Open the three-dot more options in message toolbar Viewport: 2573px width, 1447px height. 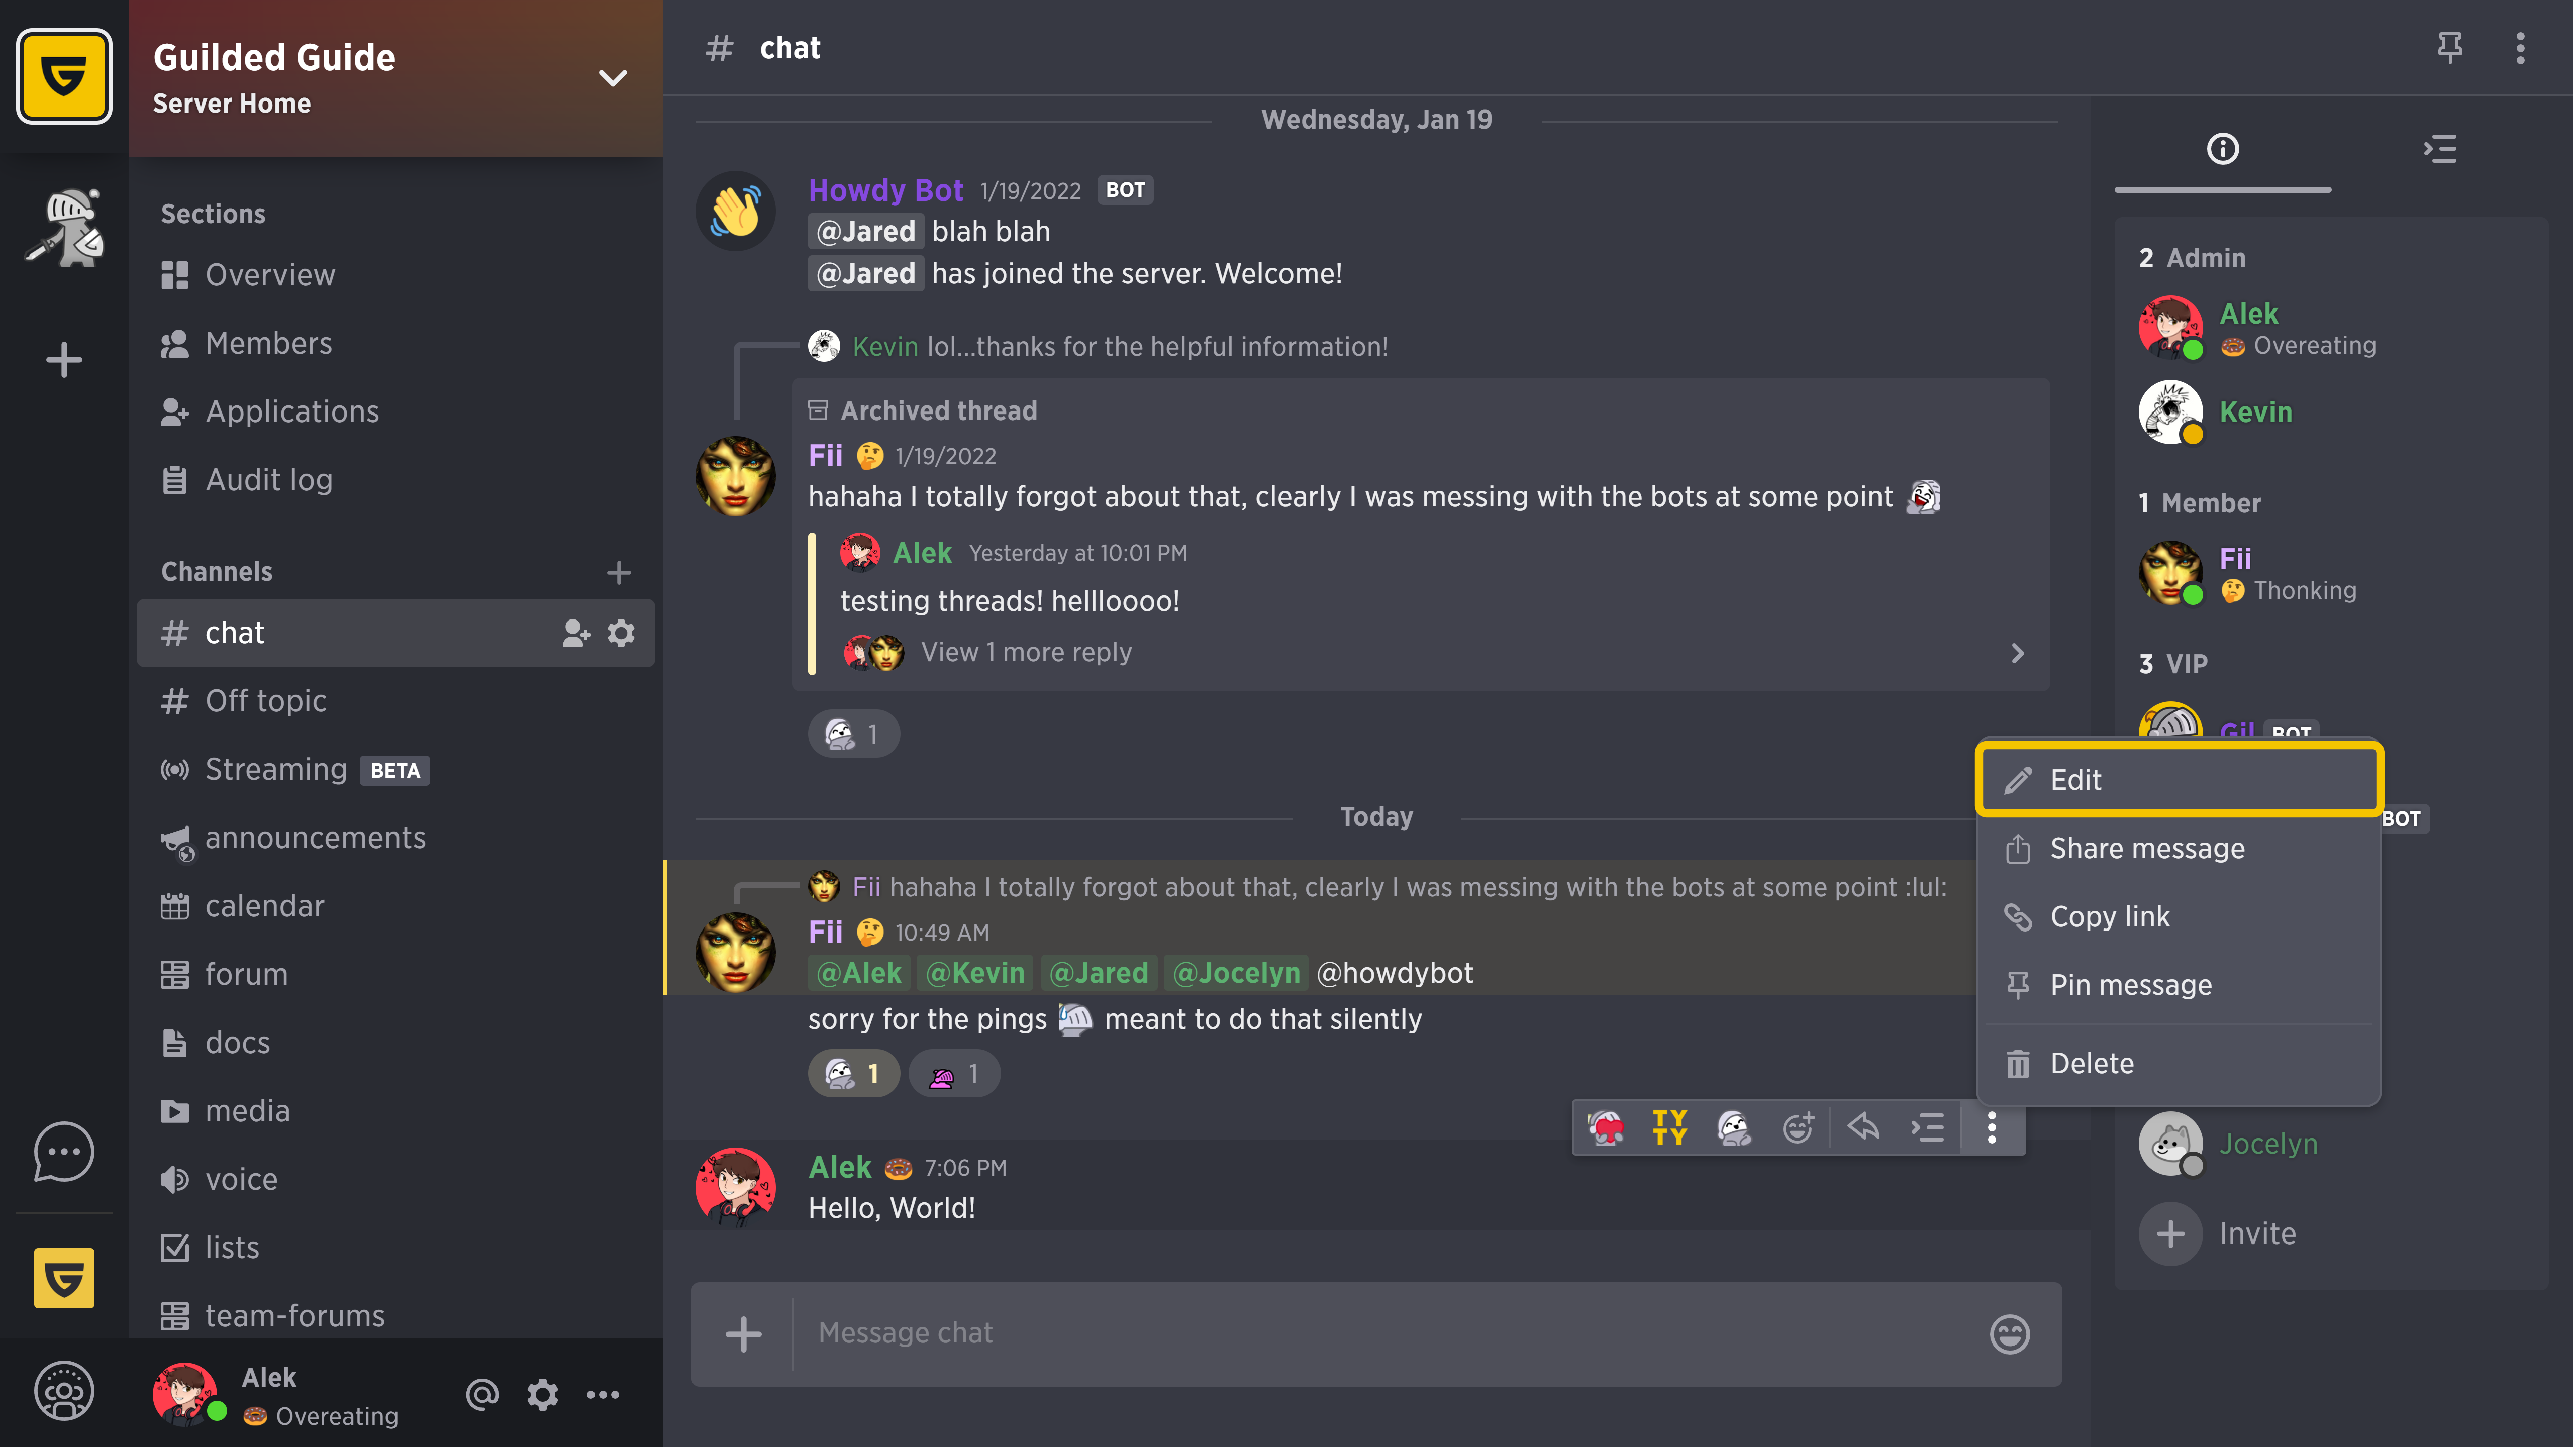click(x=1992, y=1128)
